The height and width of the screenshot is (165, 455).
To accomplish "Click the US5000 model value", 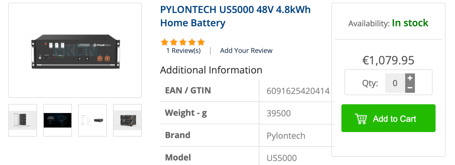I will pos(282,158).
